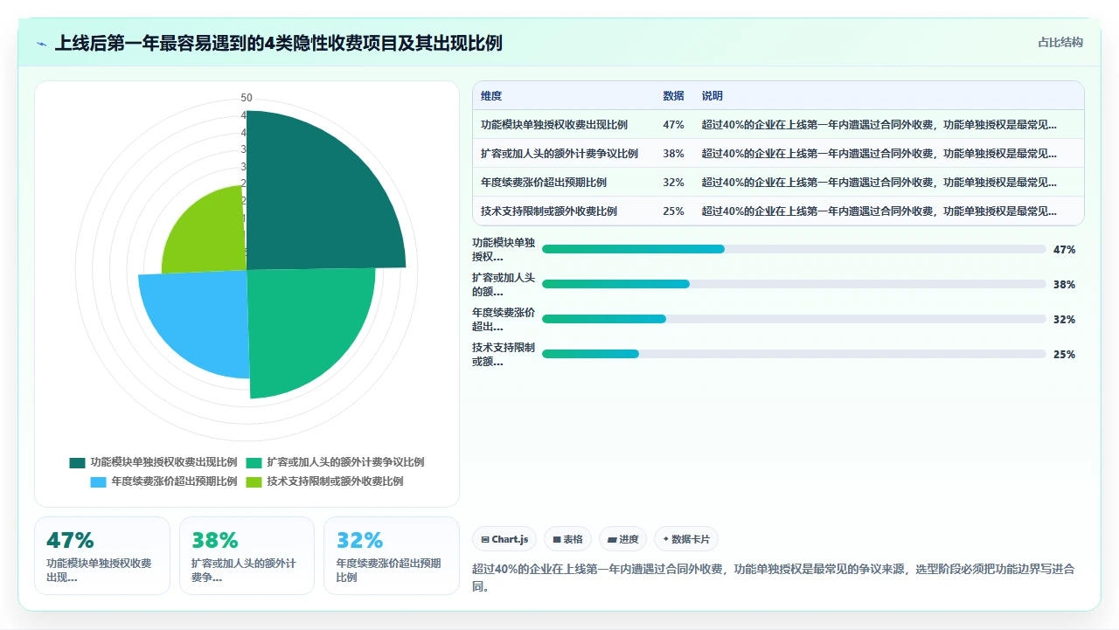Click legend text 年度续费涨价超出预期比例
1119x630 pixels.
click(174, 481)
